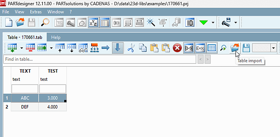
Task: Open the ID identification tool
Action: point(190,23)
